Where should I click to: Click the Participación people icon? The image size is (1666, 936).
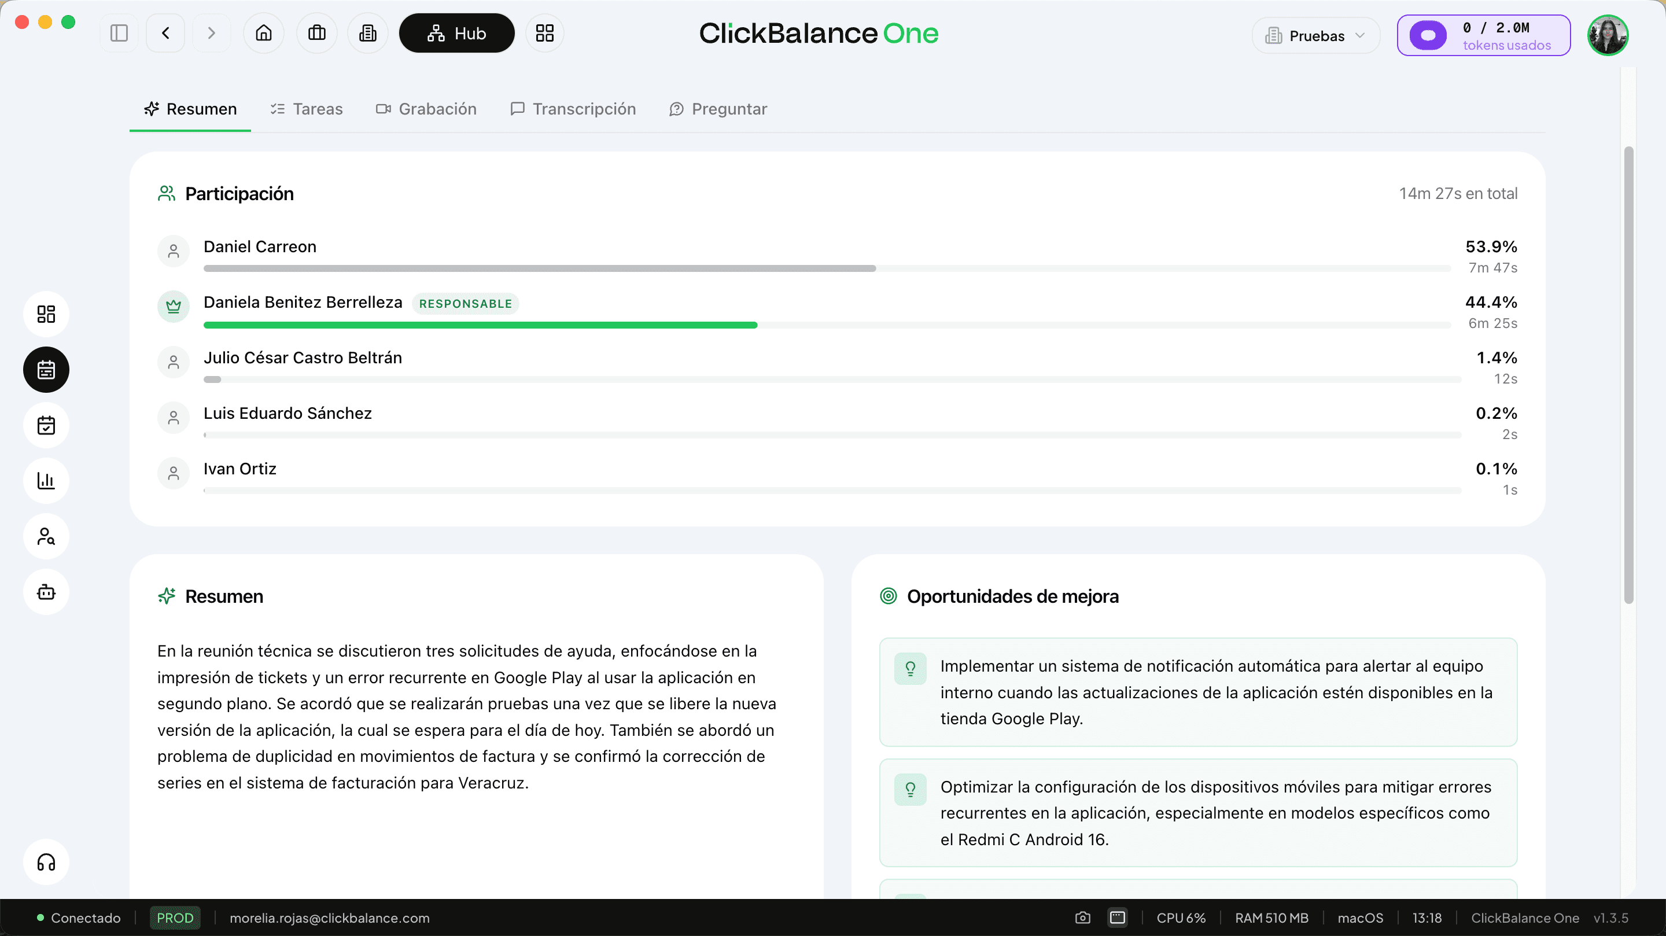pos(166,193)
